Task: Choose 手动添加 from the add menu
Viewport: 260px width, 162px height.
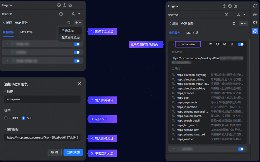Action: [70, 31]
